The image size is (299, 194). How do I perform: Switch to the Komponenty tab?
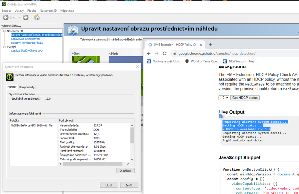click(x=27, y=87)
